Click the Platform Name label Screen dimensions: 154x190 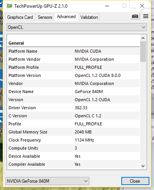click(23, 51)
